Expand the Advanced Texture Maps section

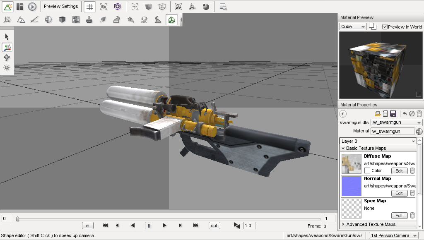pos(343,224)
